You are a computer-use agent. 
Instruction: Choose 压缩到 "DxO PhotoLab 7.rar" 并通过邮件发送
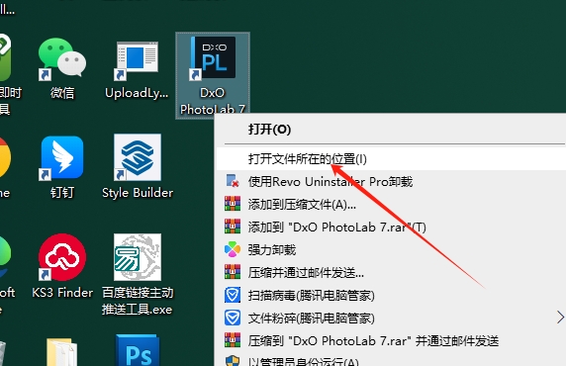[391, 340]
